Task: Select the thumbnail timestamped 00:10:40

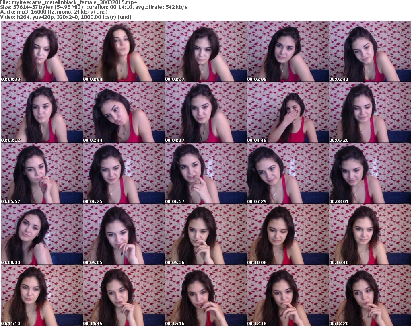Action: (370, 234)
